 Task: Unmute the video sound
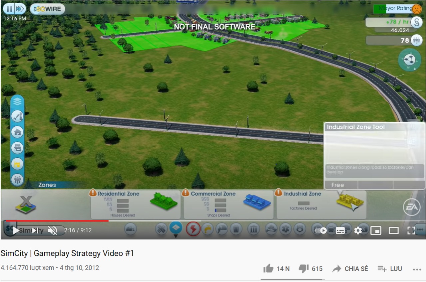click(x=52, y=230)
